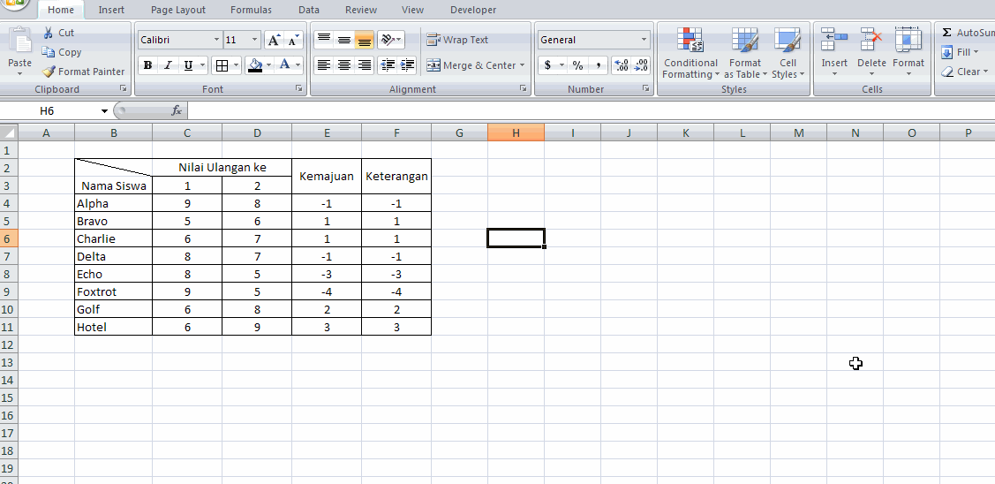Click the Paste clipboard icon
The width and height of the screenshot is (995, 484).
(19, 41)
